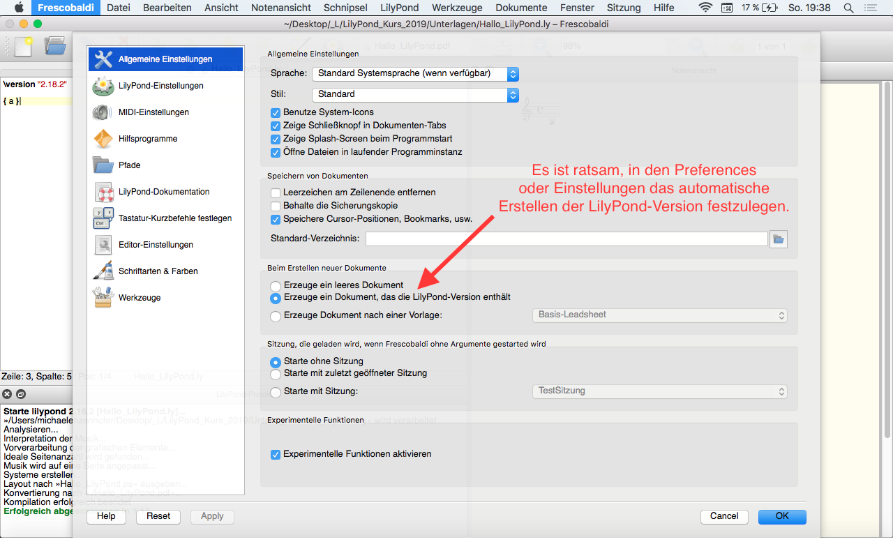Screen dimensions: 893x558
Task: Select Erzeuge ein leeres Dokument
Action: [x=276, y=285]
